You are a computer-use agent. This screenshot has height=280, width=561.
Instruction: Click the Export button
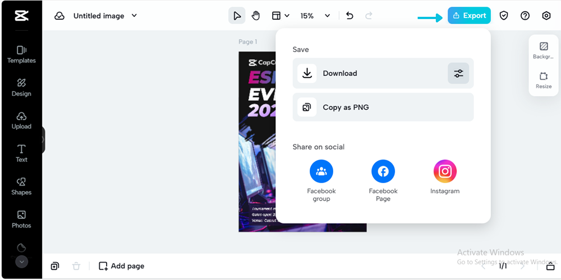coord(469,16)
